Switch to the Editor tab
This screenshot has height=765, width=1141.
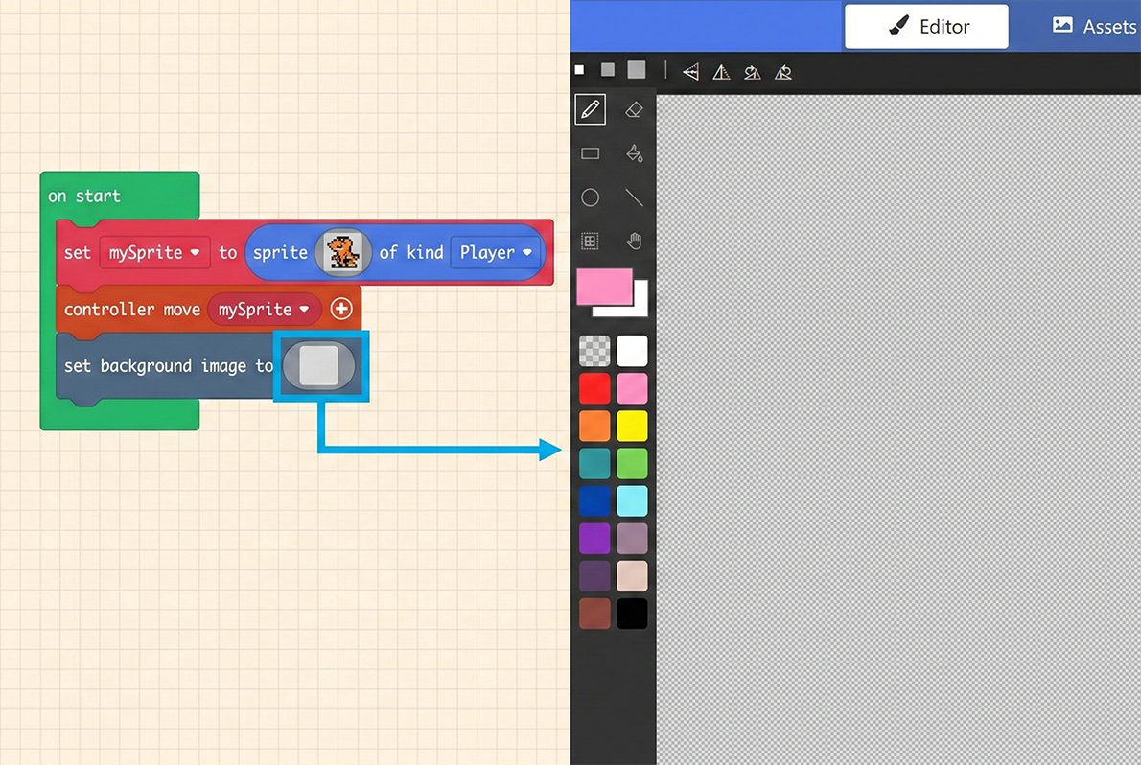tap(926, 27)
